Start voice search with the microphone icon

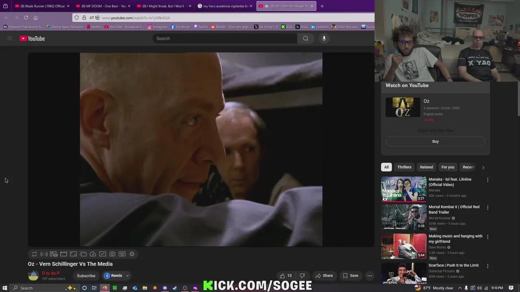pyautogui.click(x=324, y=39)
